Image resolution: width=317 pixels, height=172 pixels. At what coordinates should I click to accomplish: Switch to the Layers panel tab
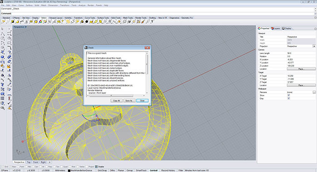[276, 28]
